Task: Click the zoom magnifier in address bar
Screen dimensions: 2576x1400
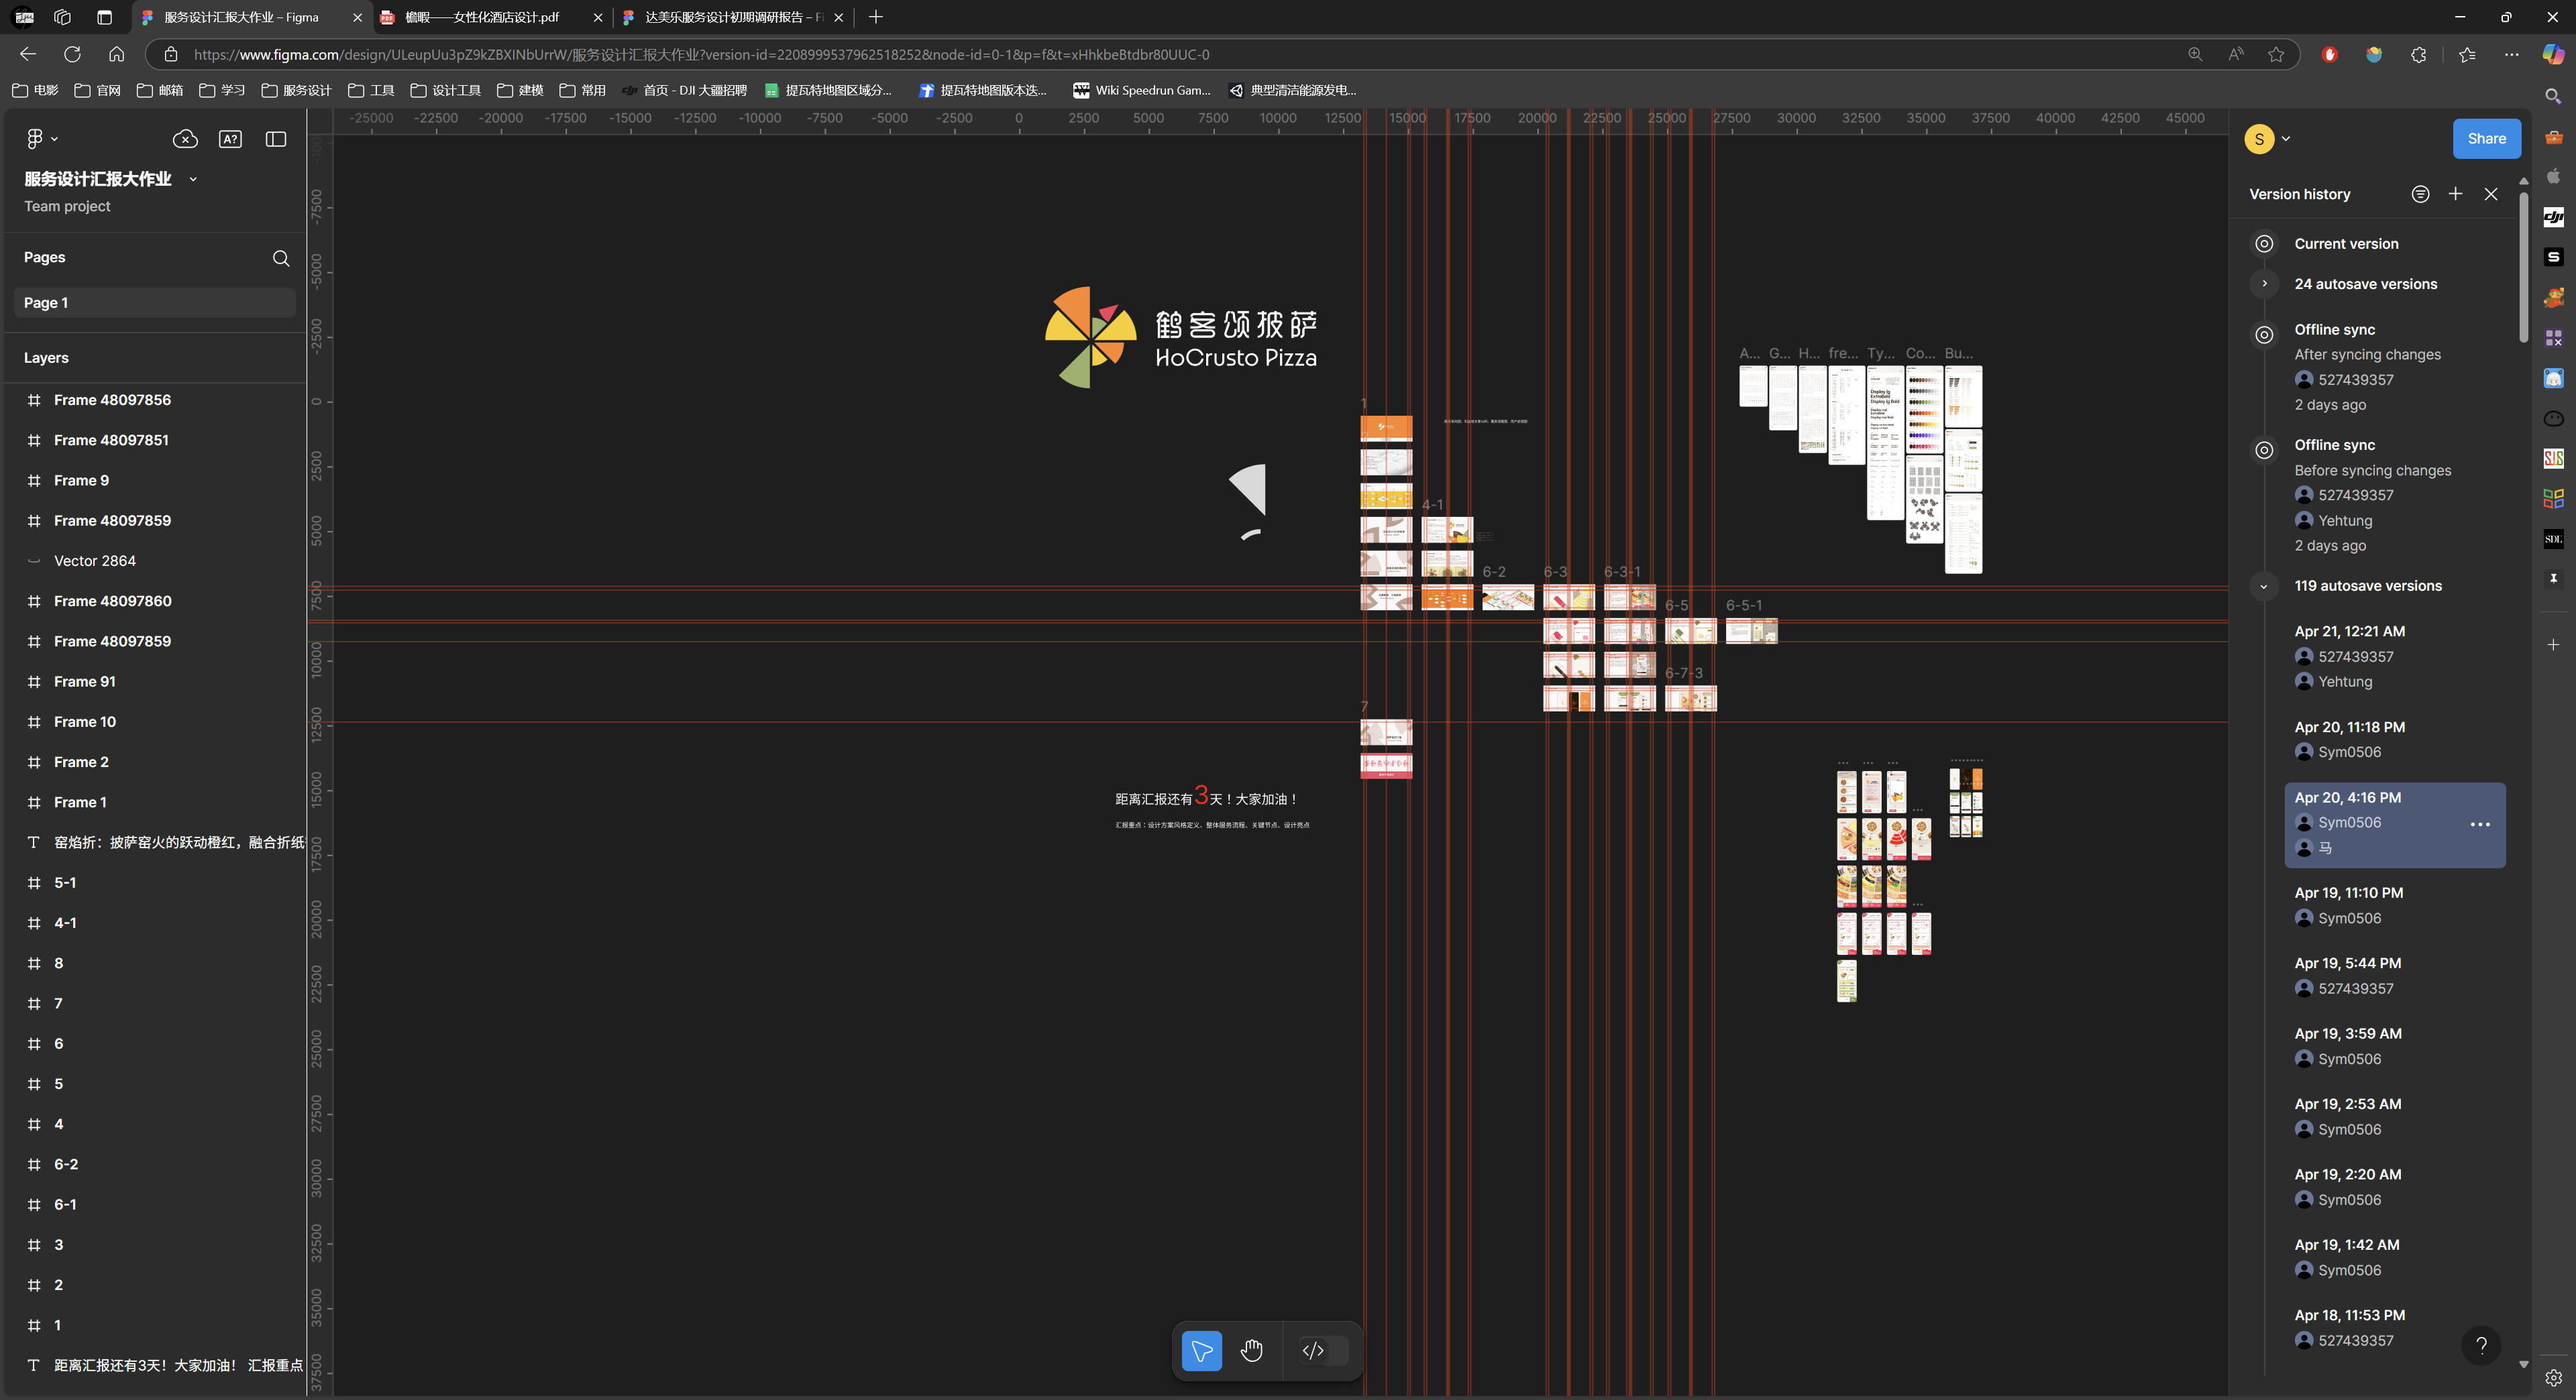Action: pyautogui.click(x=2195, y=54)
